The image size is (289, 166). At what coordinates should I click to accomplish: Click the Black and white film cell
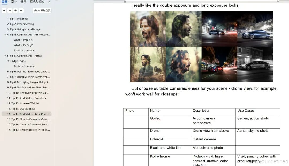click(169, 150)
